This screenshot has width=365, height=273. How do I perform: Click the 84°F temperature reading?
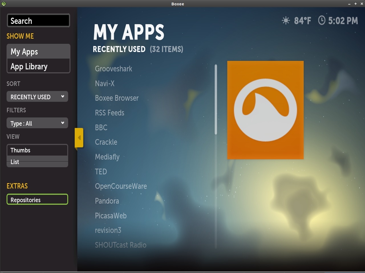pos(303,20)
